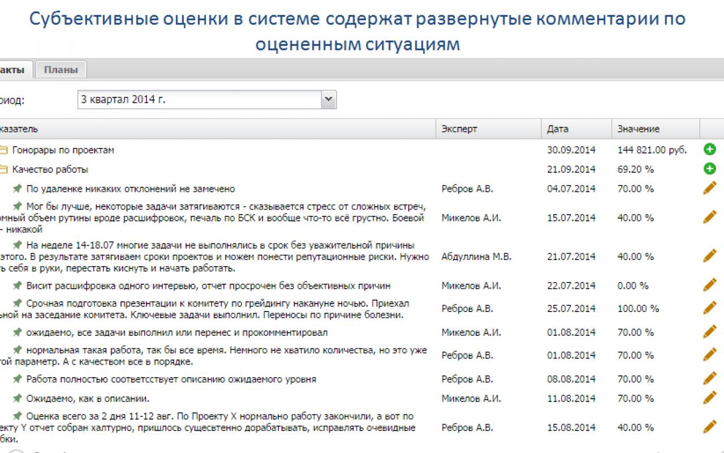Edit pencil for Ребров 15.08.2014 entry
This screenshot has height=453, width=724.
point(709,427)
